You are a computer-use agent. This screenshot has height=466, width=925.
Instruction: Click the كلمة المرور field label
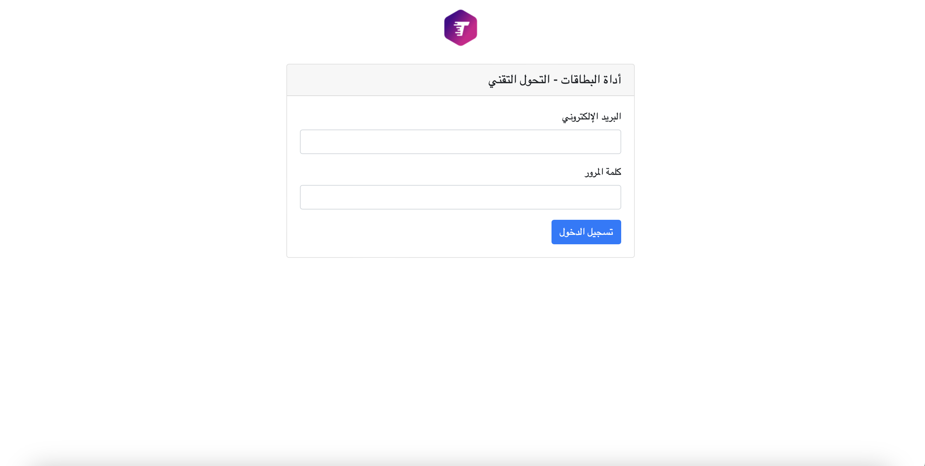tap(602, 172)
